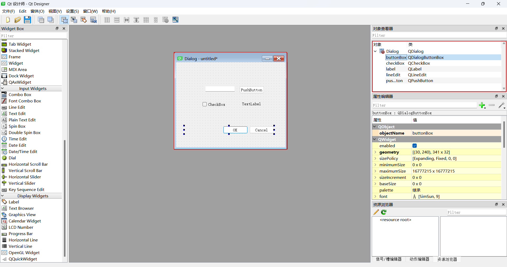The image size is (507, 267).
Task: Click the New form toolbar icon
Action: (x=8, y=20)
